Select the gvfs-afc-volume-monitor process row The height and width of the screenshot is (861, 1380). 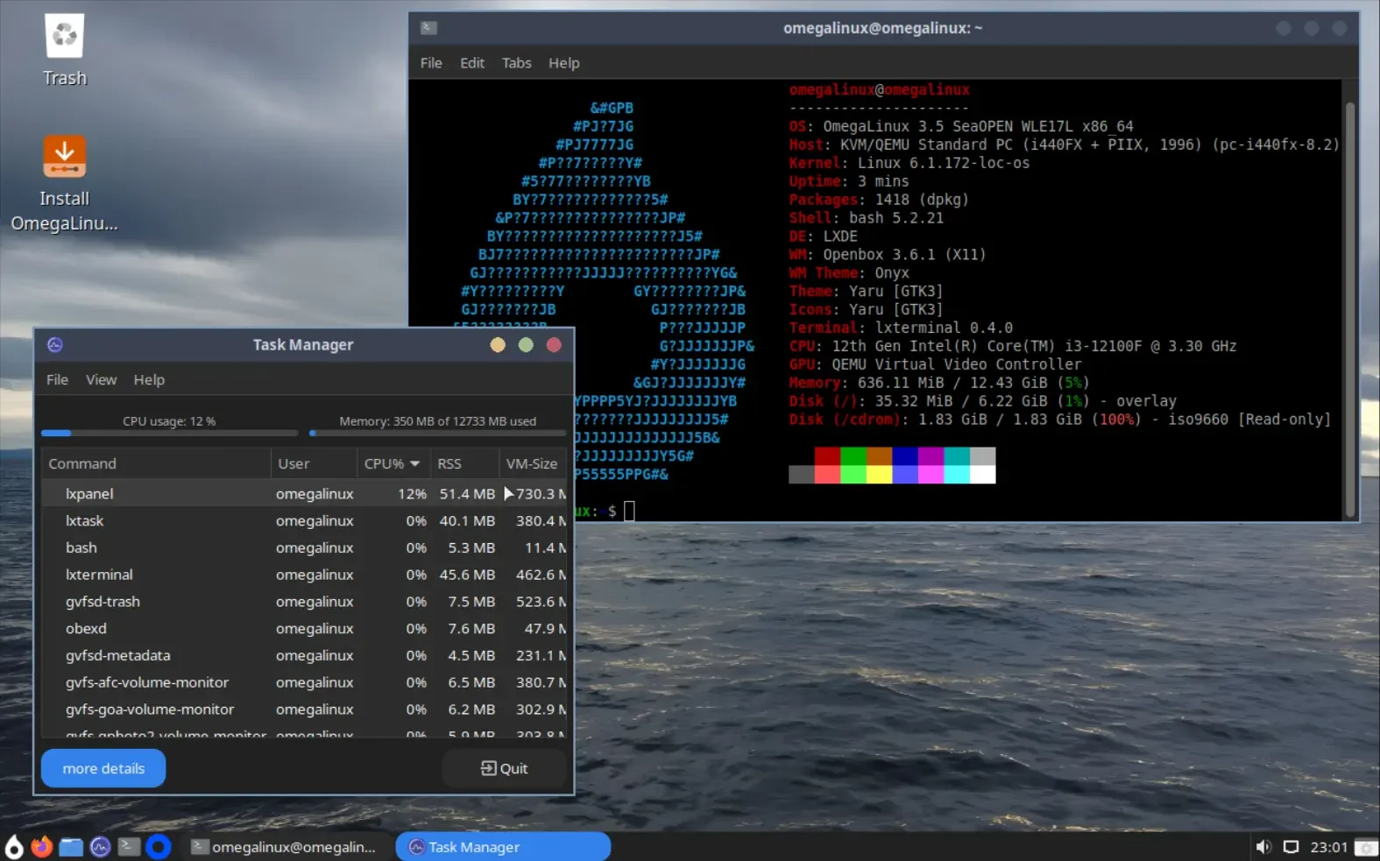pos(304,682)
